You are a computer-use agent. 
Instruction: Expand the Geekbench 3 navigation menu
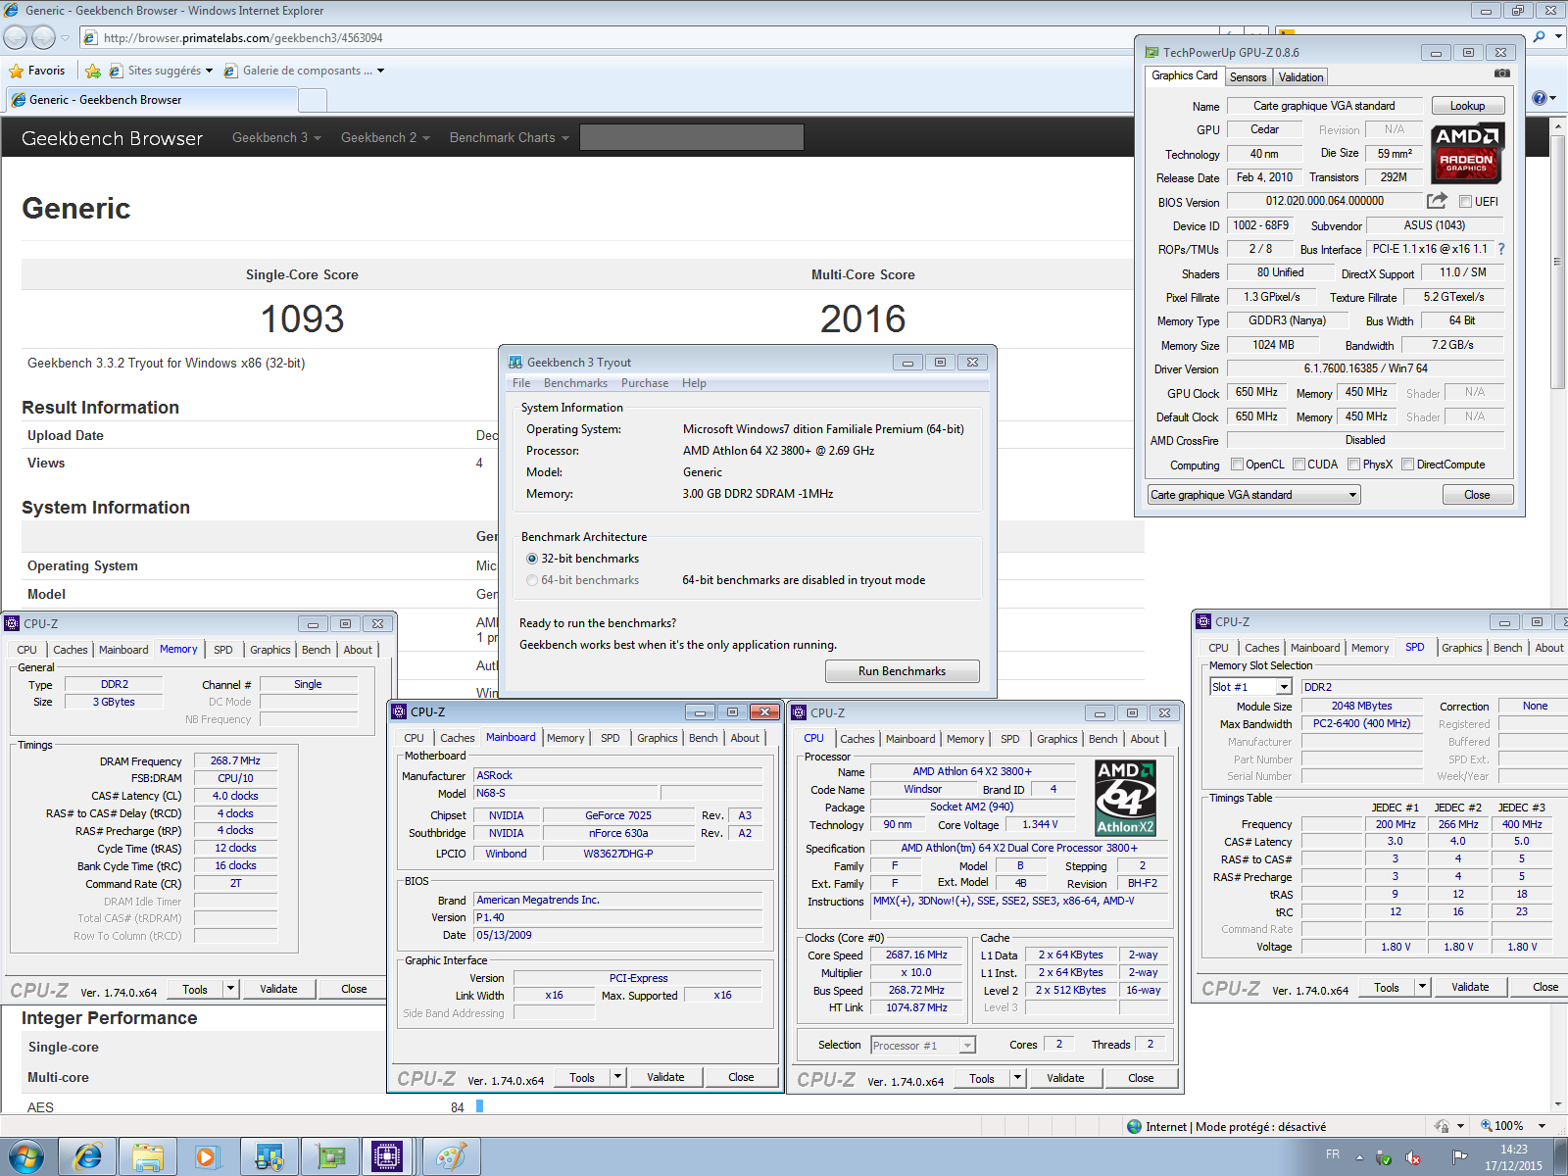pyautogui.click(x=276, y=138)
